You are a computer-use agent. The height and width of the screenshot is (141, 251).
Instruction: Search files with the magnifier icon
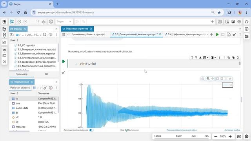(45, 35)
